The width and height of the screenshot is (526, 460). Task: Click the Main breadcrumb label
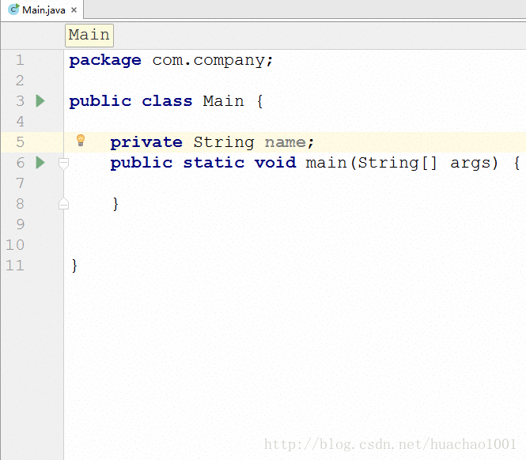[89, 36]
